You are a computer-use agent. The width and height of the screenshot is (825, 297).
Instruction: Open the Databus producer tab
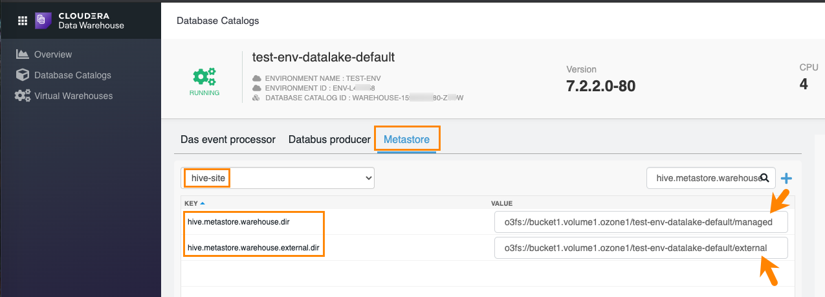329,140
